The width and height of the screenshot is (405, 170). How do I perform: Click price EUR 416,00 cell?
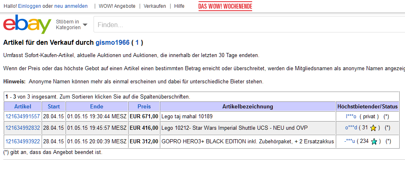pyautogui.click(x=144, y=128)
